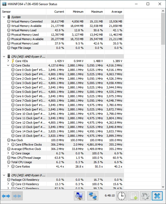Click chip icon of first CPU [#0] group
Viewport: 166px width, 204px height.
pyautogui.click(x=9, y=56)
